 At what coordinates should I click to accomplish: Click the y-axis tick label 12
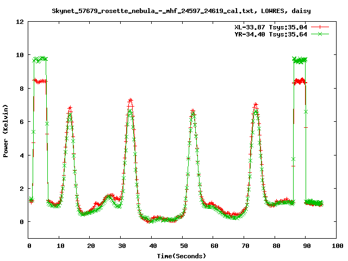(x=20, y=22)
